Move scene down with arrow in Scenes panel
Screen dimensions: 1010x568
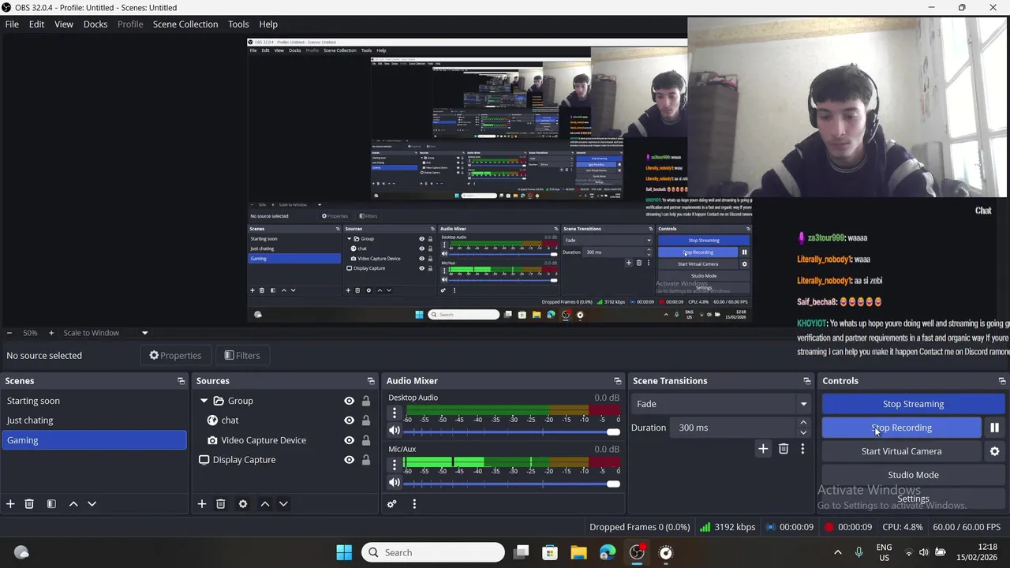tap(92, 504)
